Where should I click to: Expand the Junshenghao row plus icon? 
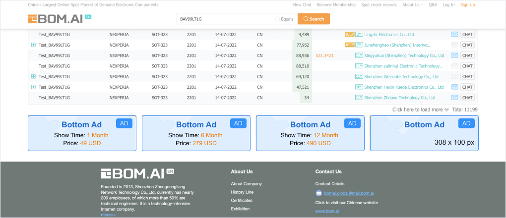(x=33, y=45)
